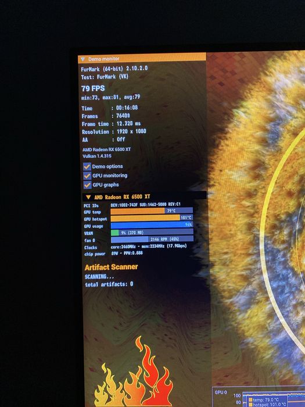305x407 pixels.
Task: Click the Clocks core:2460MHz line
Action: [x=135, y=247]
